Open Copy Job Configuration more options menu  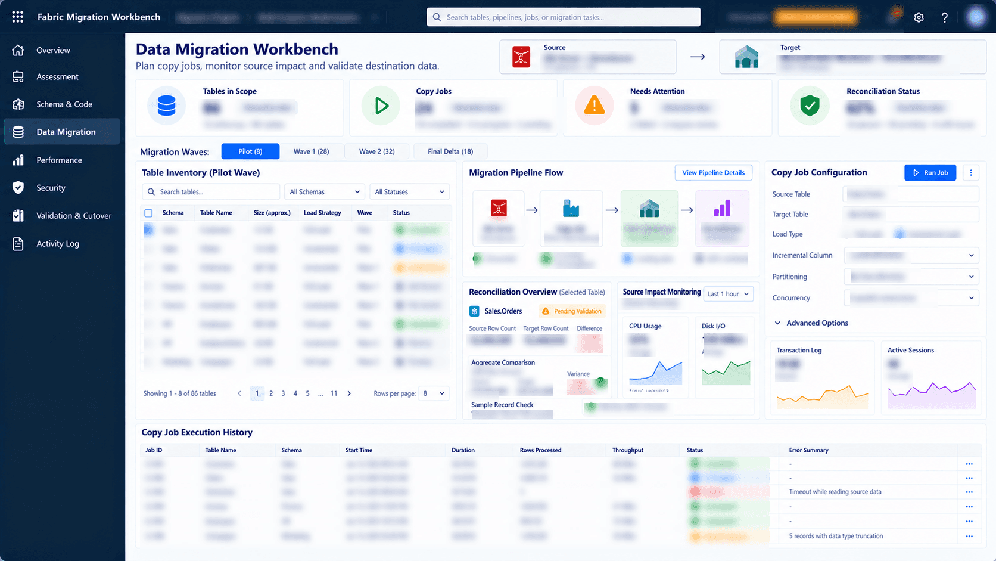tap(971, 172)
